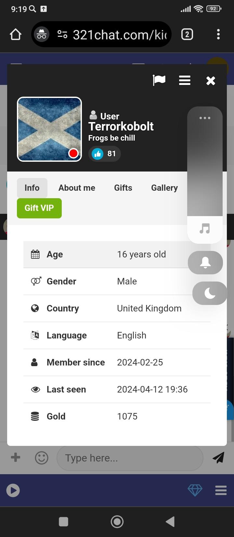Switch to the About me tab
The height and width of the screenshot is (537, 234).
click(77, 188)
